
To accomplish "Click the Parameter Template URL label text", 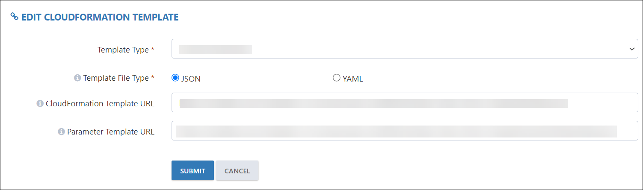I will (111, 132).
